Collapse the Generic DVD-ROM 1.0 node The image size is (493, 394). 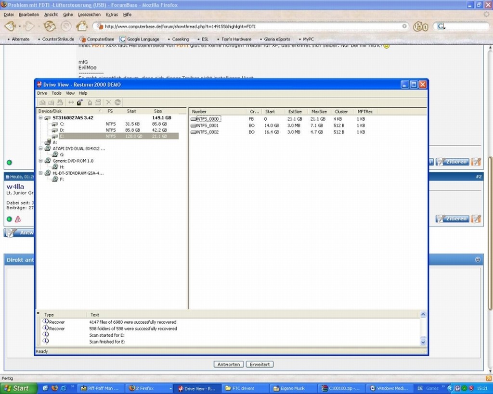coord(40,161)
